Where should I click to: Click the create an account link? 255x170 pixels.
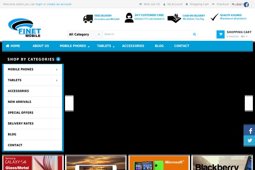pos(59,4)
